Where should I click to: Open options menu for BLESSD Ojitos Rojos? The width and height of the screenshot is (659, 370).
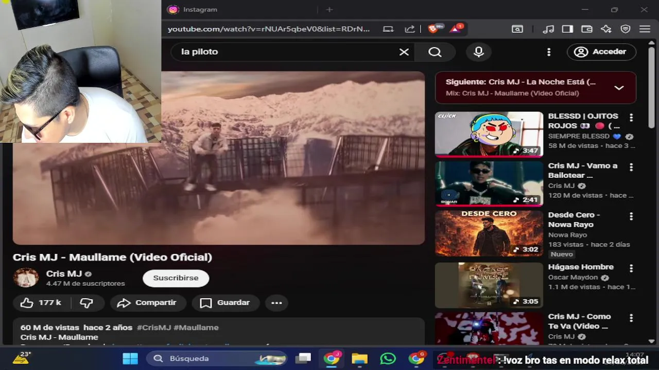(631, 118)
